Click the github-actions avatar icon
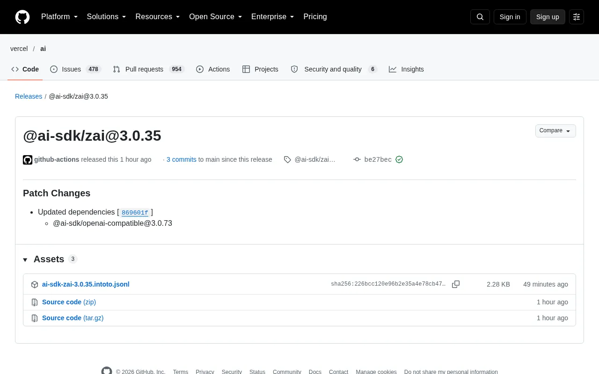Viewport: 599px width, 374px height. coord(28,160)
